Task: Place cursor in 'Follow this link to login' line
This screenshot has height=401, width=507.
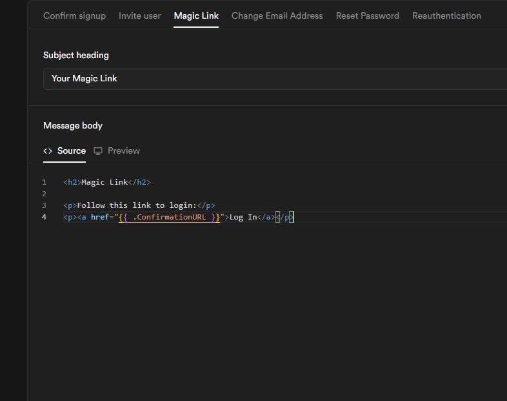Action: coord(139,206)
